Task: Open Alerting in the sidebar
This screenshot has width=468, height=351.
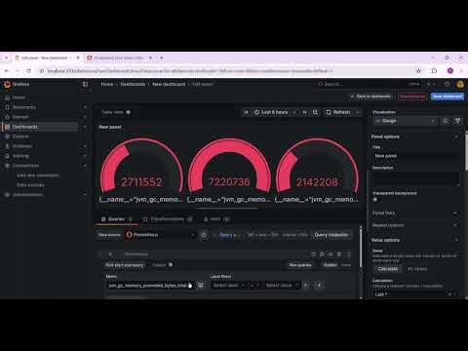Action: 20,156
